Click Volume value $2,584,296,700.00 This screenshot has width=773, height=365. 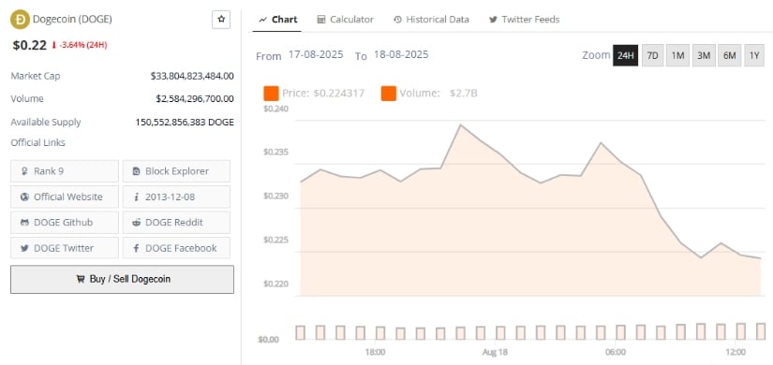[x=195, y=99]
